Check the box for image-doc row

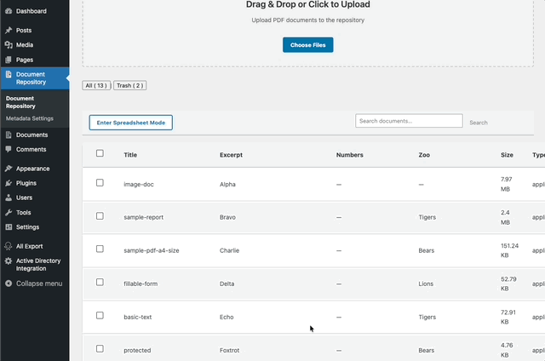click(x=100, y=183)
